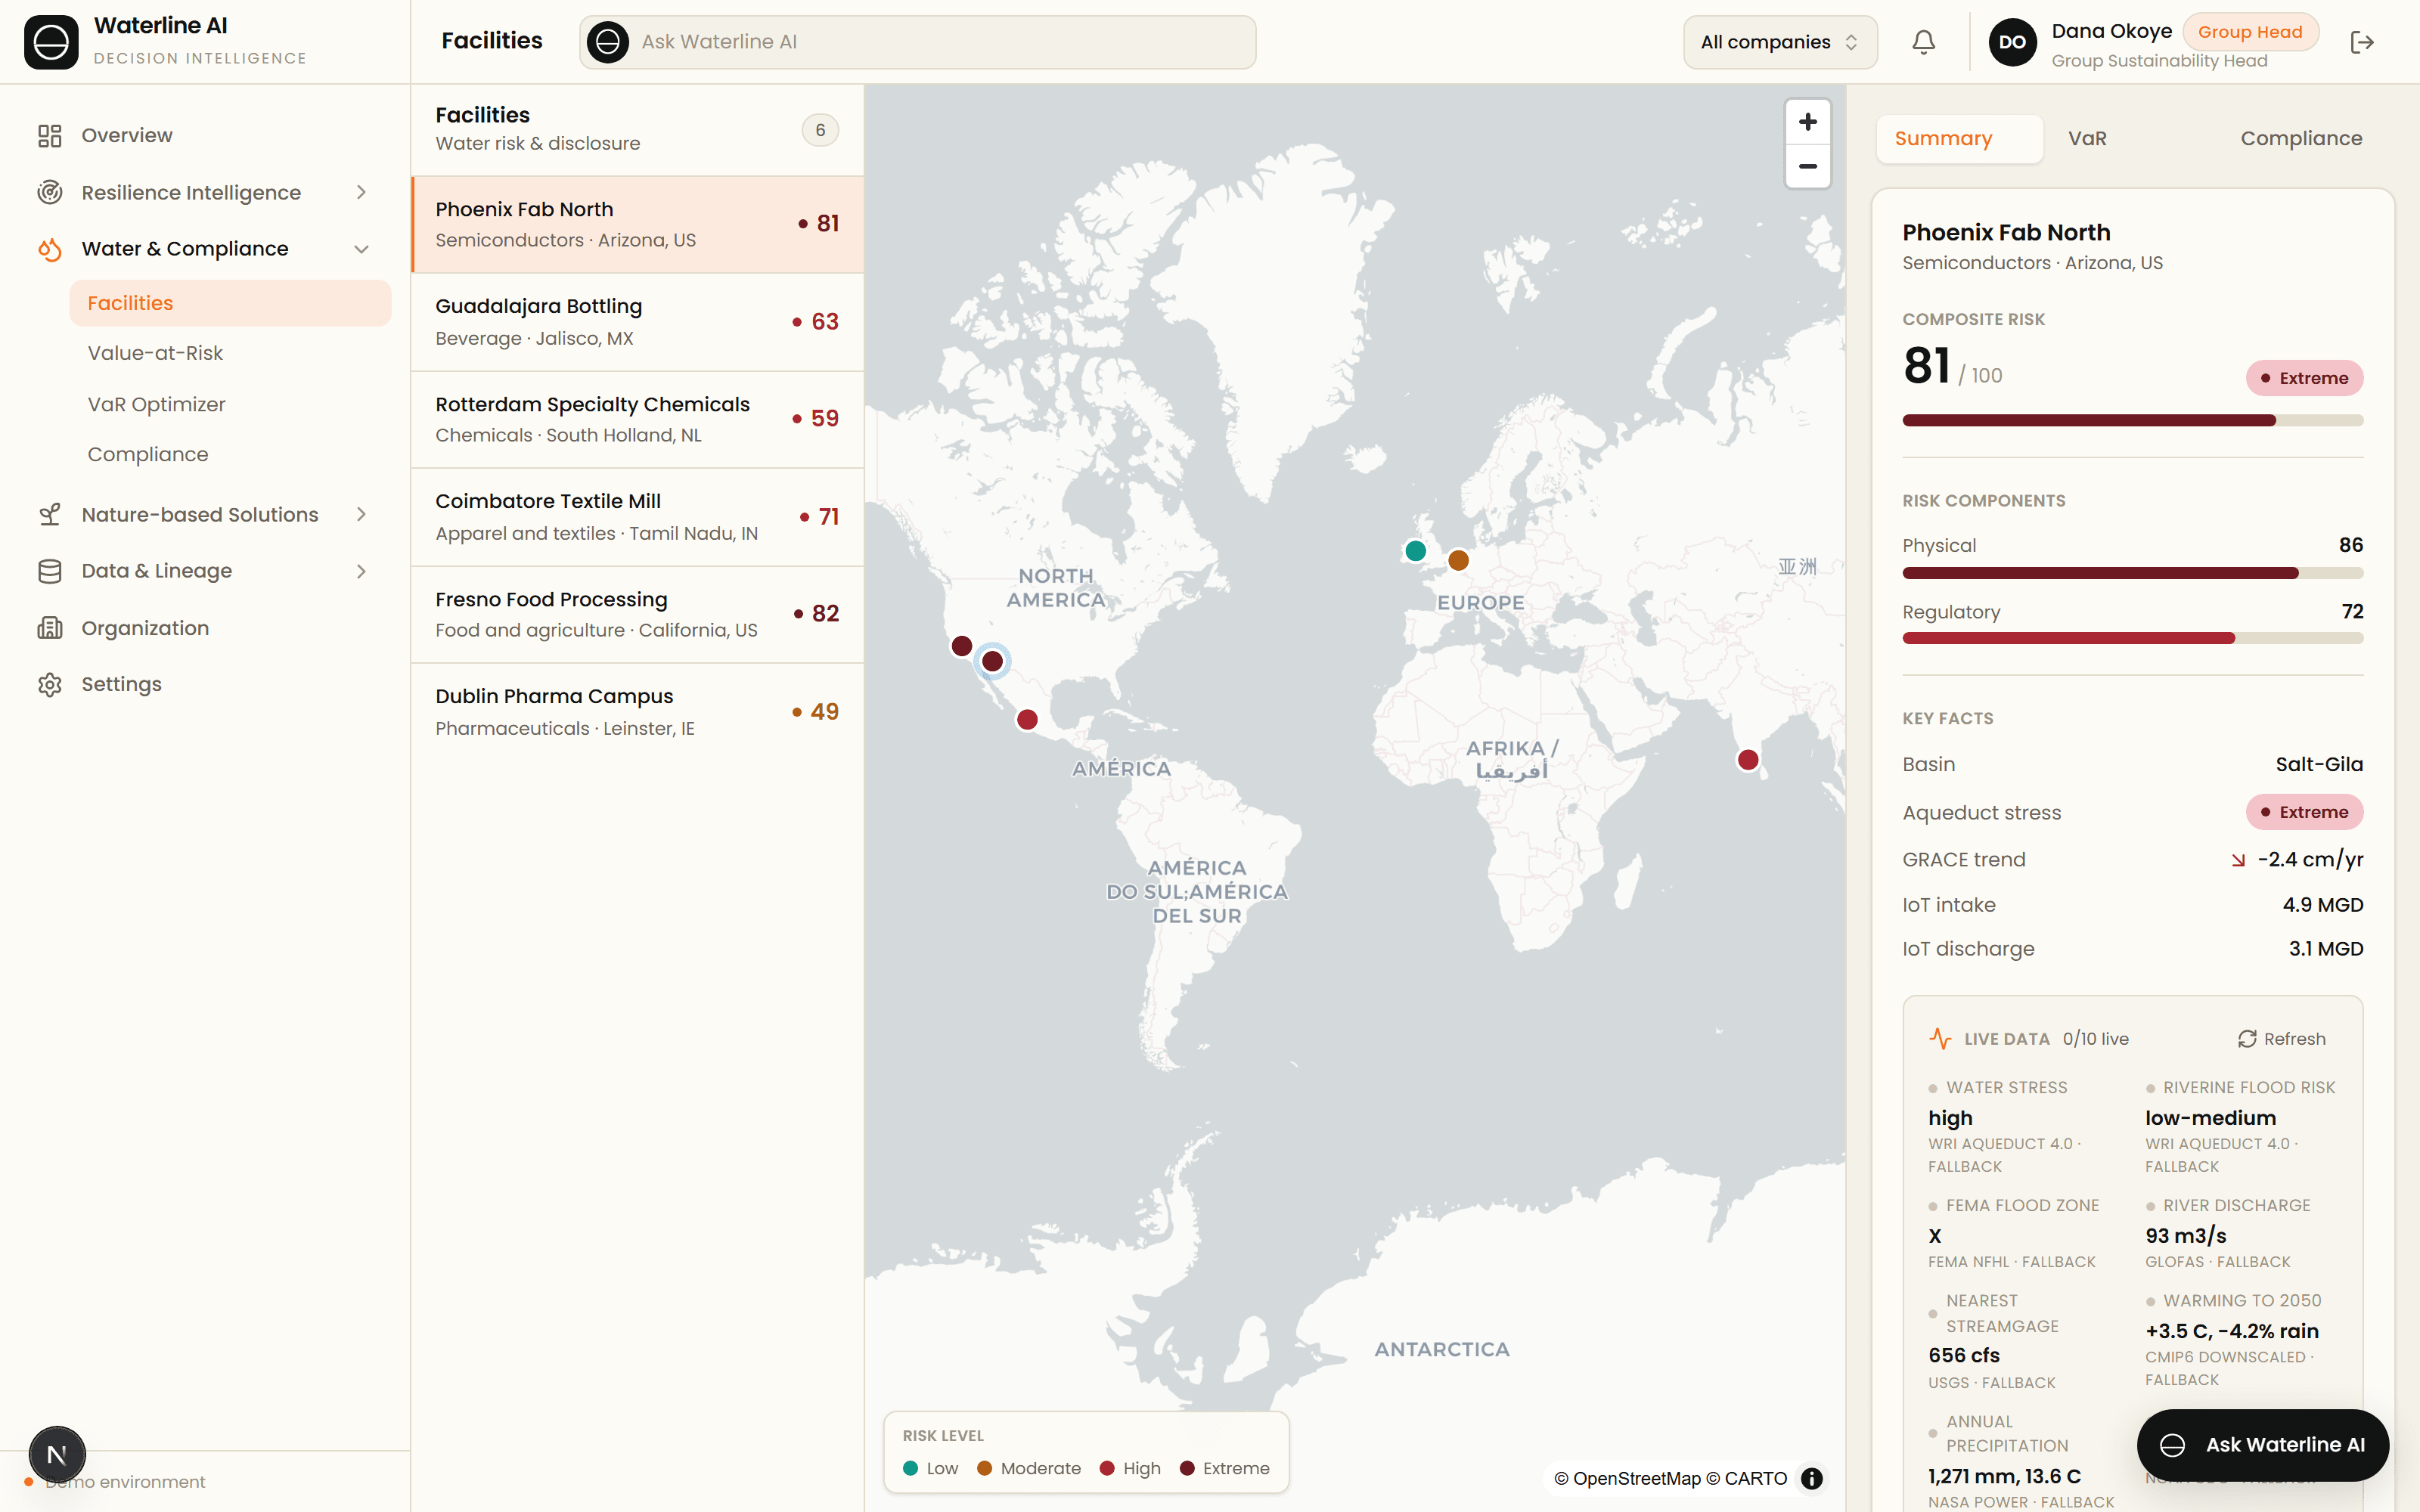This screenshot has height=1512, width=2420.
Task: Click the composite risk progress bar
Action: [2132, 421]
